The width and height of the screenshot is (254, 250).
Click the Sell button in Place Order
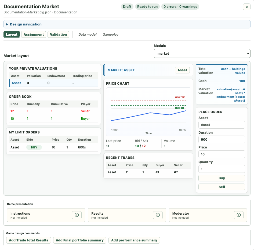pyautogui.click(x=222, y=187)
